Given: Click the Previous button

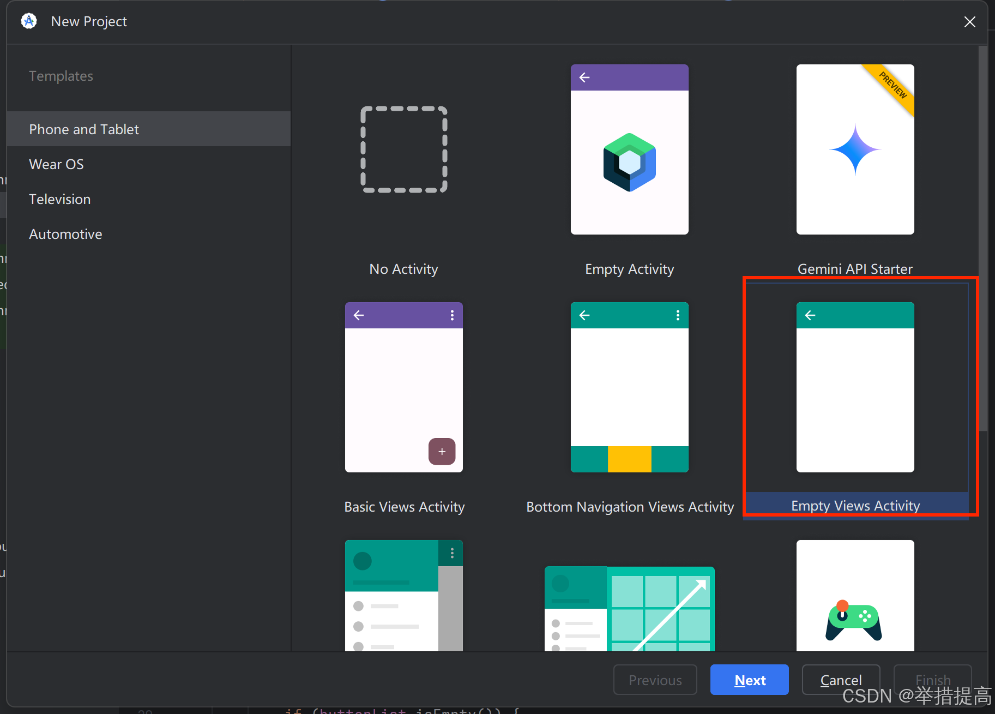Looking at the screenshot, I should coord(655,680).
